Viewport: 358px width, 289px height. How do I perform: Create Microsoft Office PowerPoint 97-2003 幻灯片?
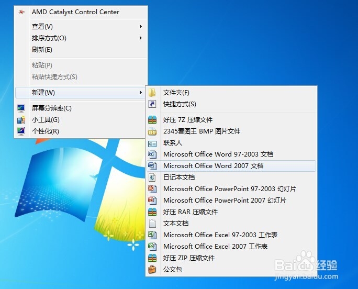tap(231, 188)
